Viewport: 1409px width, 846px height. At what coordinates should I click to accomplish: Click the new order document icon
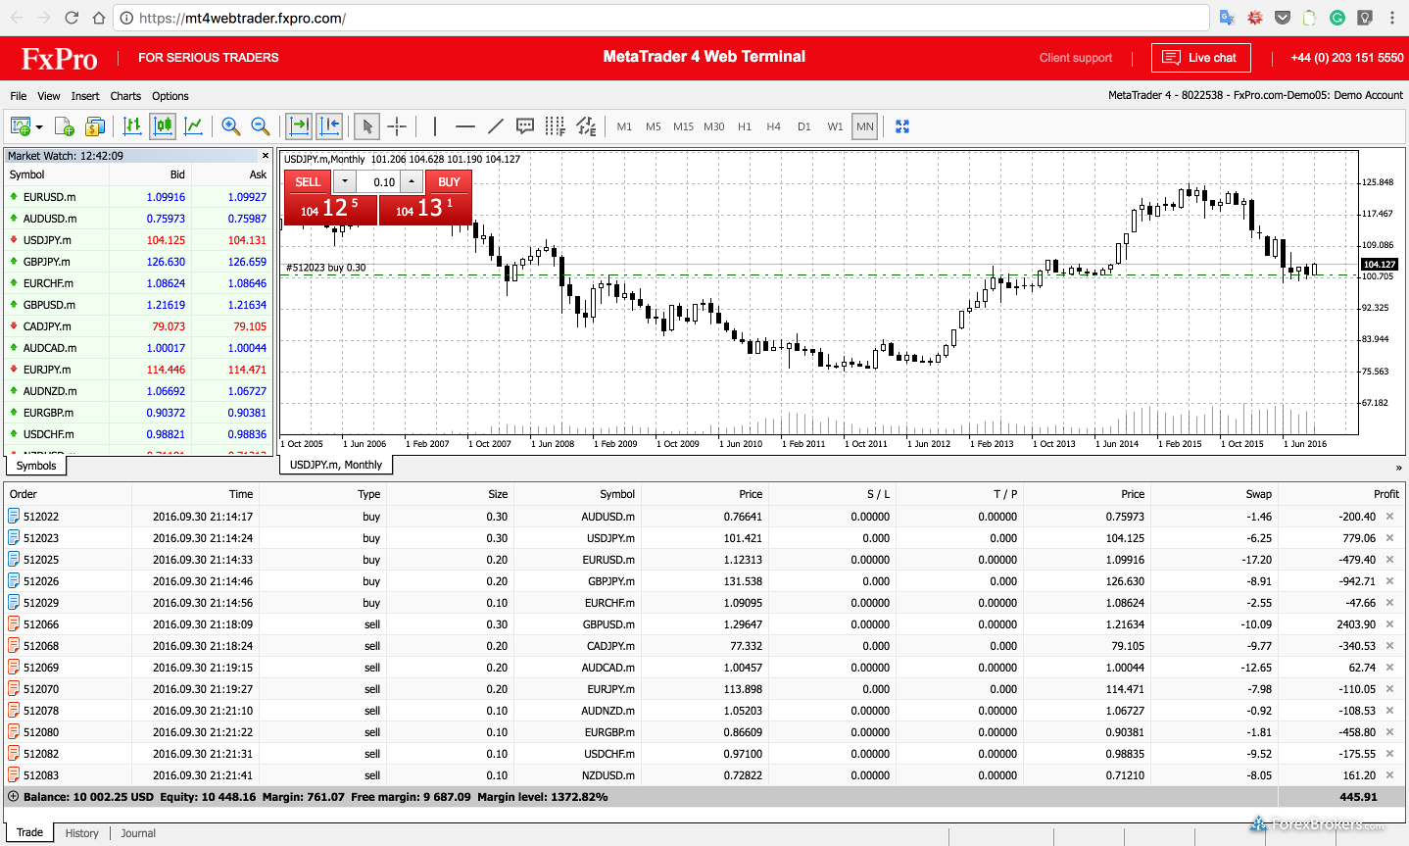click(x=65, y=126)
